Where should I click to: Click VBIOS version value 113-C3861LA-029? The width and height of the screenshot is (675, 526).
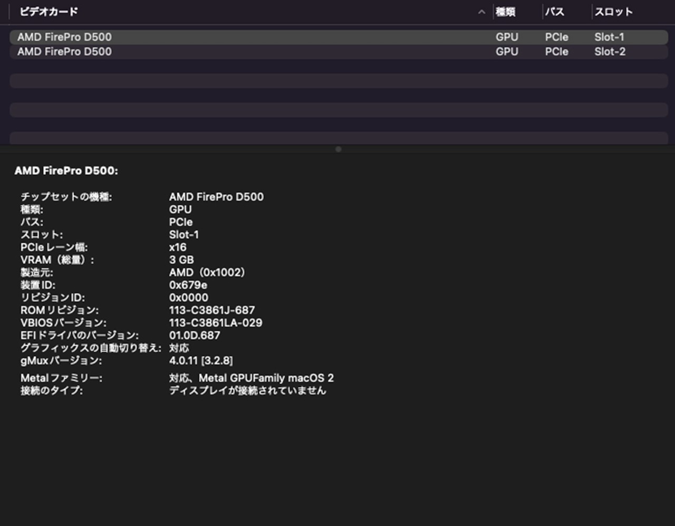pos(216,323)
